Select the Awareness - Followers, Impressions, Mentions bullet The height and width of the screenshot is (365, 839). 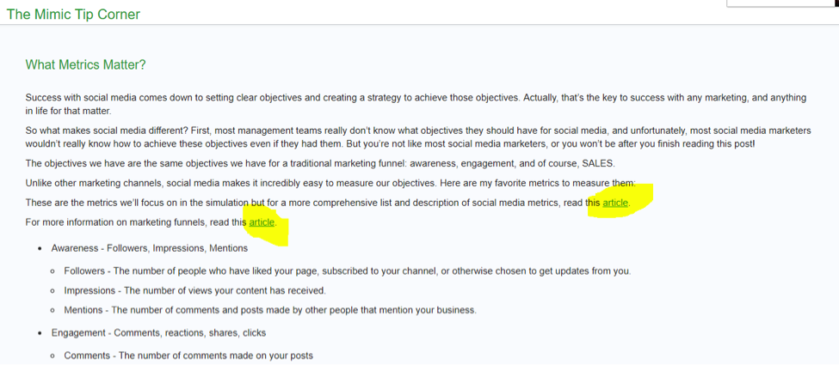click(x=149, y=248)
